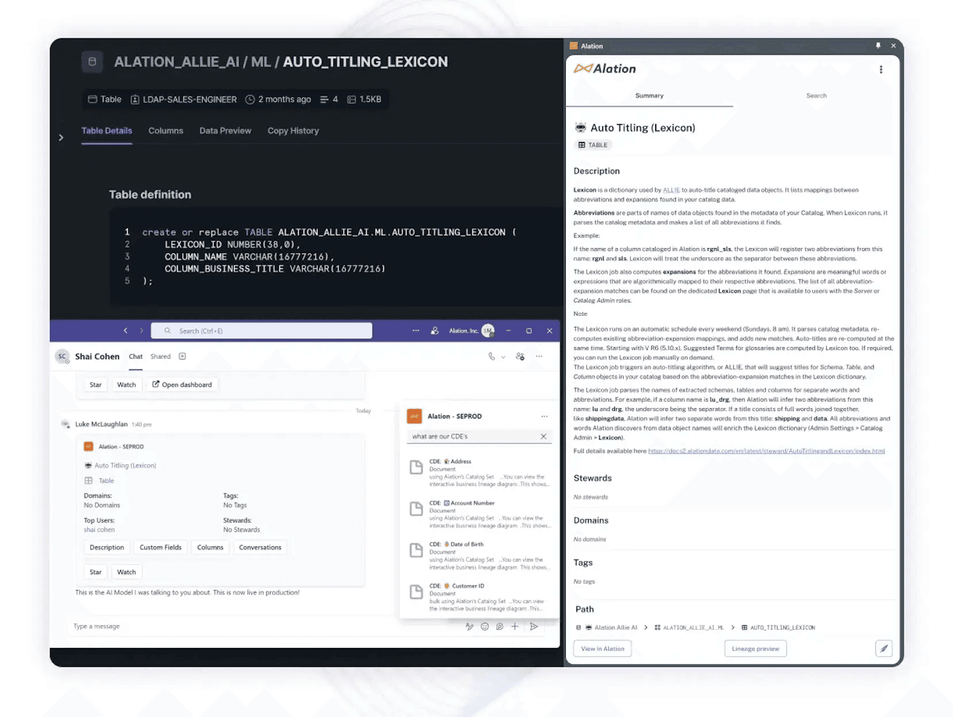Select the Search tab in Alation panel
Image resolution: width=953 pixels, height=717 pixels.
pos(816,96)
